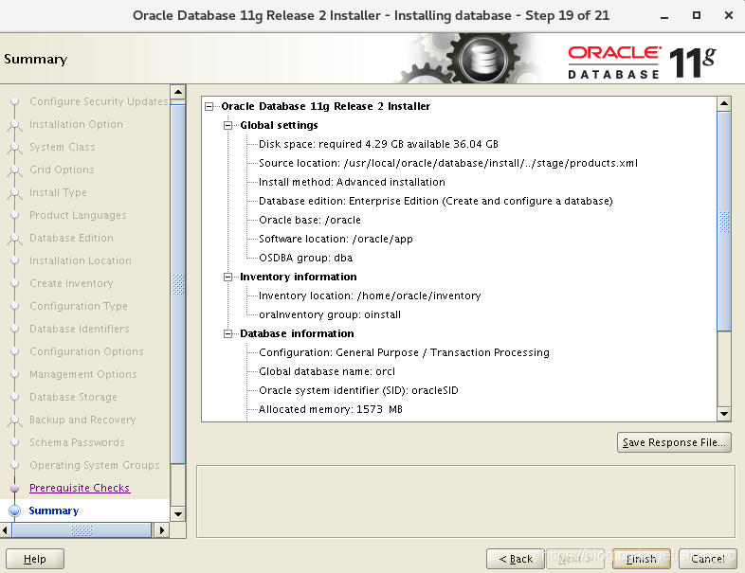This screenshot has width=745, height=573.
Task: Close the installer window
Action: 728,15
